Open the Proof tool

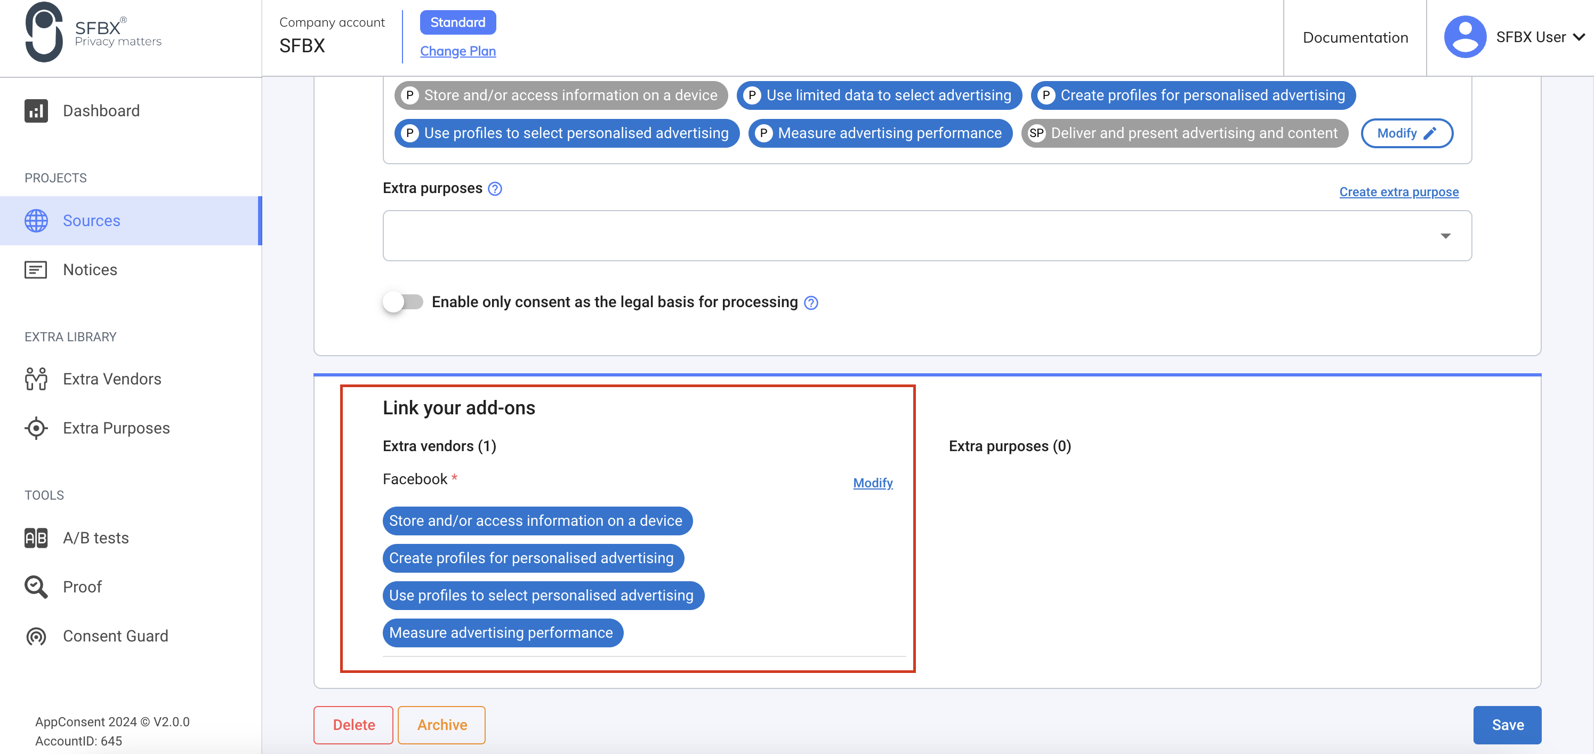(82, 586)
